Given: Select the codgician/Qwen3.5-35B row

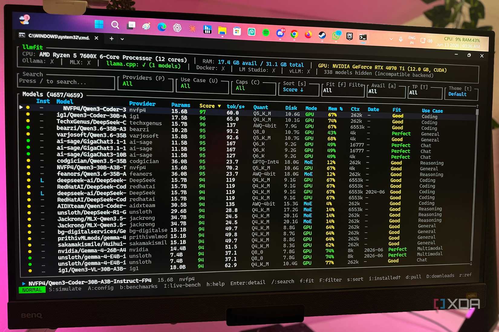Looking at the screenshot, I should pyautogui.click(x=248, y=162).
